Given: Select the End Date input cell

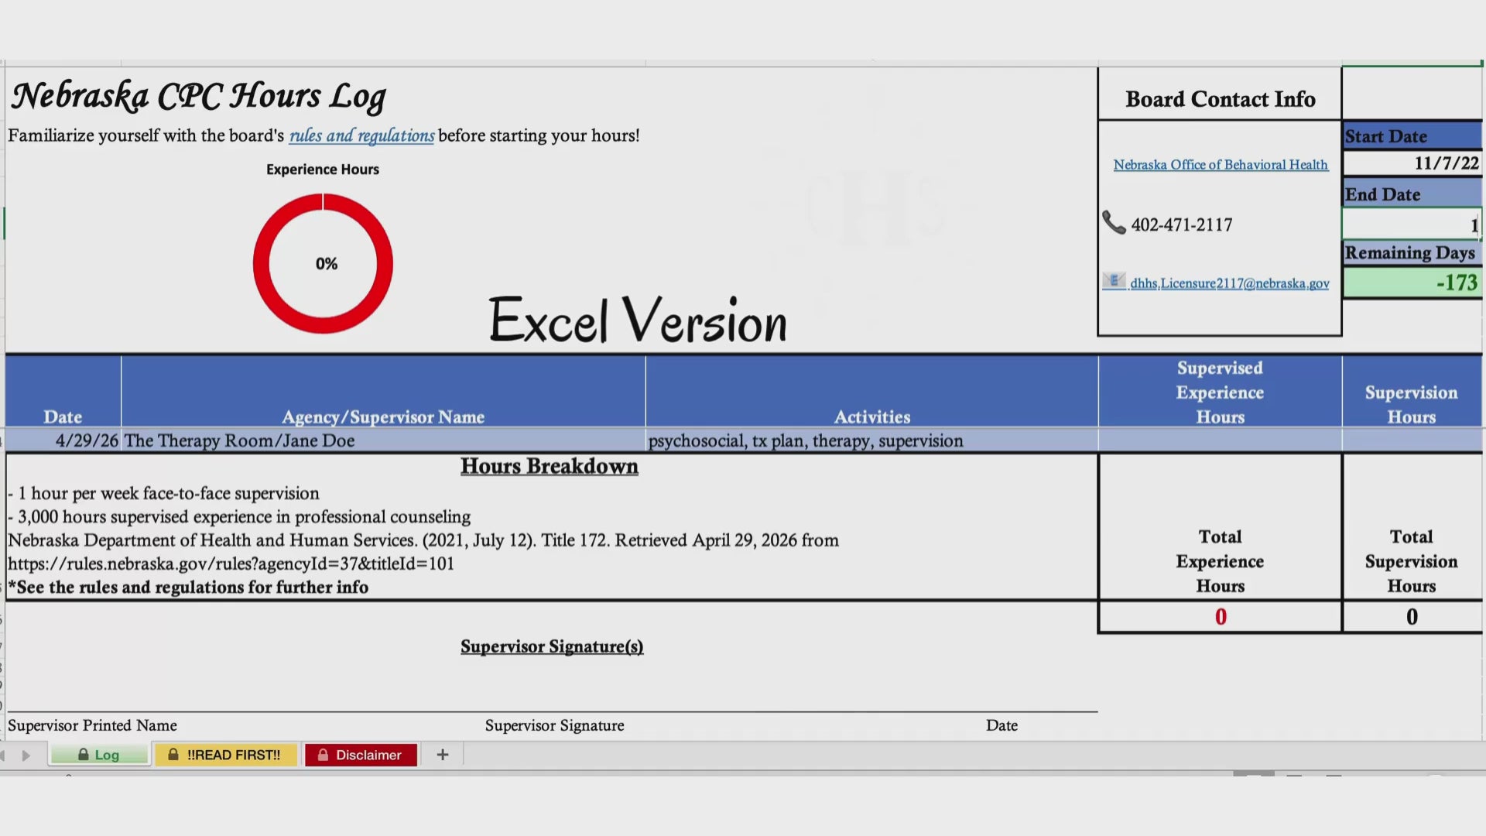Looking at the screenshot, I should coord(1412,224).
